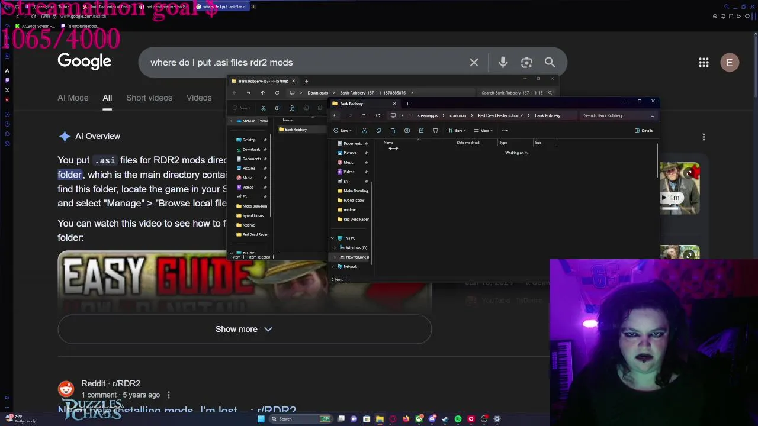Select the All results tab

107,98
